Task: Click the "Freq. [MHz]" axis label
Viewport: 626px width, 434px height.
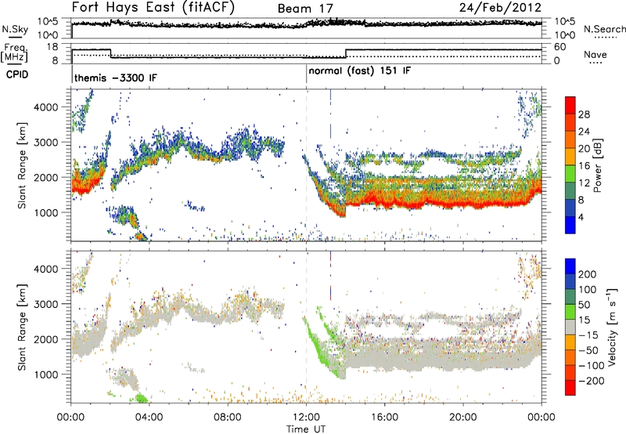Action: coord(14,52)
